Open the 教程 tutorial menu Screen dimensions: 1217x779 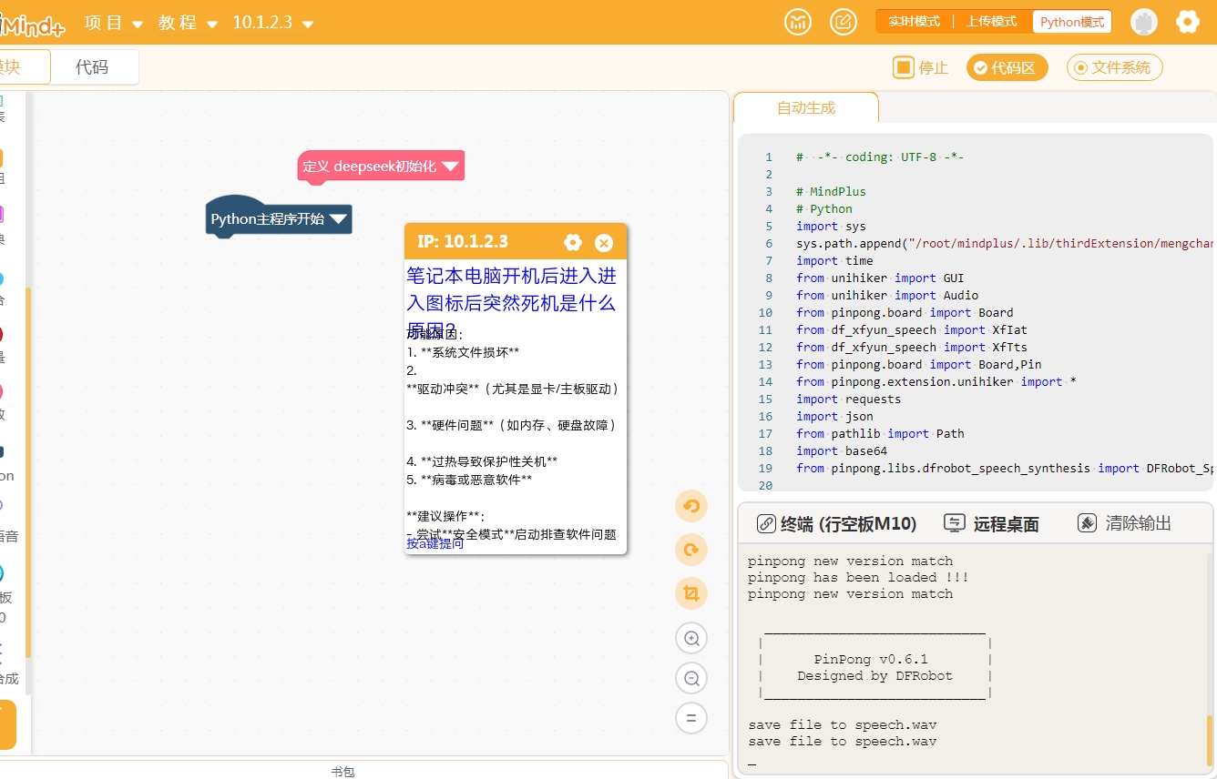(x=188, y=23)
